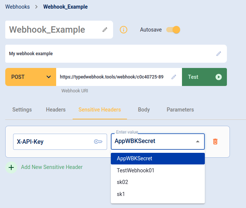Toggle the Autosave switch
246x208 pixels.
173,30
